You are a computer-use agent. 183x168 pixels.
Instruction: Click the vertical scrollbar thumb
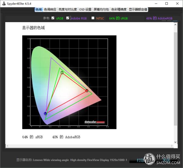(175, 79)
